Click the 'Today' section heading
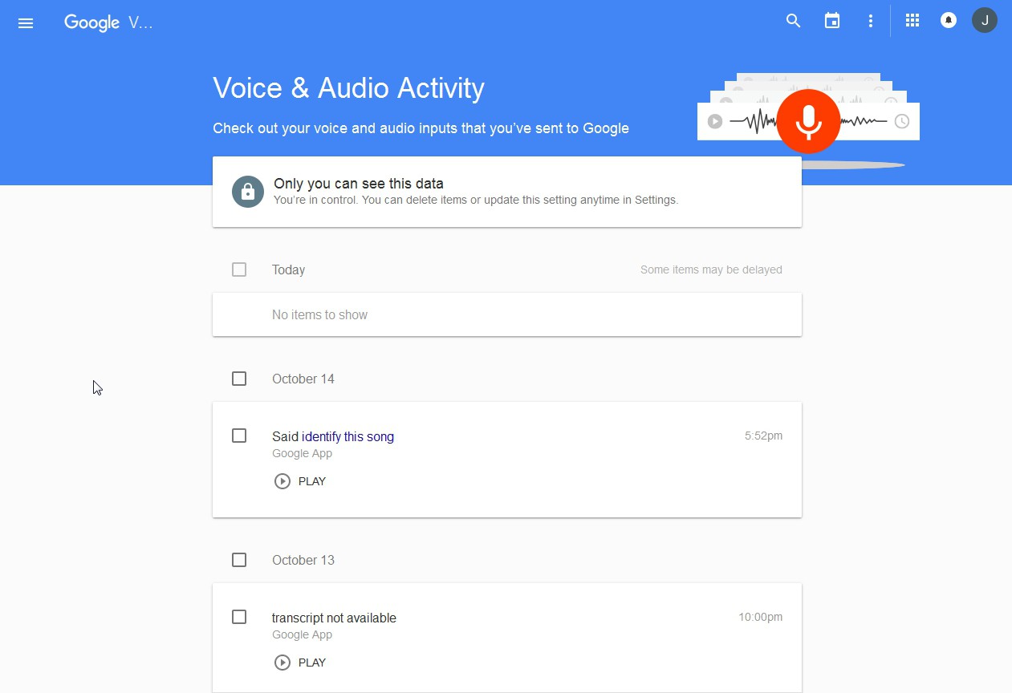The height and width of the screenshot is (693, 1012). click(x=288, y=270)
